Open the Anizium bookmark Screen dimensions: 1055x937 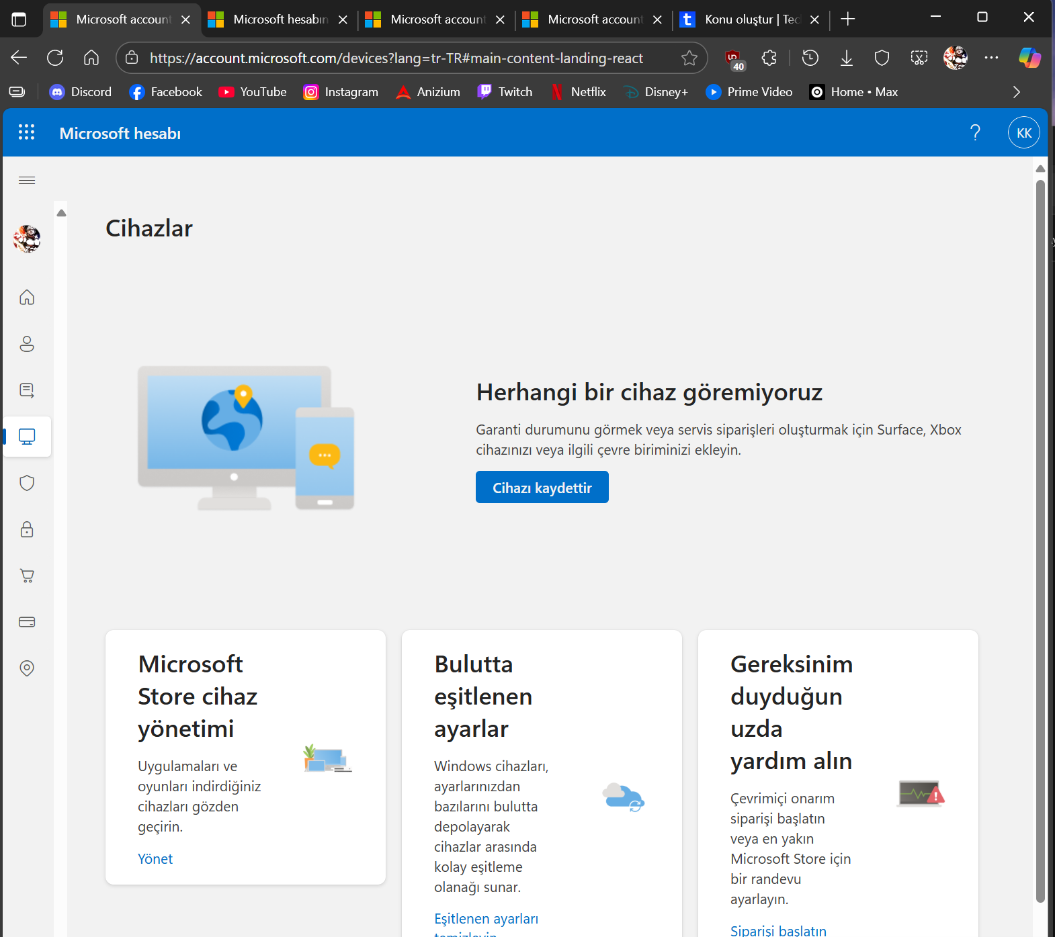428,92
